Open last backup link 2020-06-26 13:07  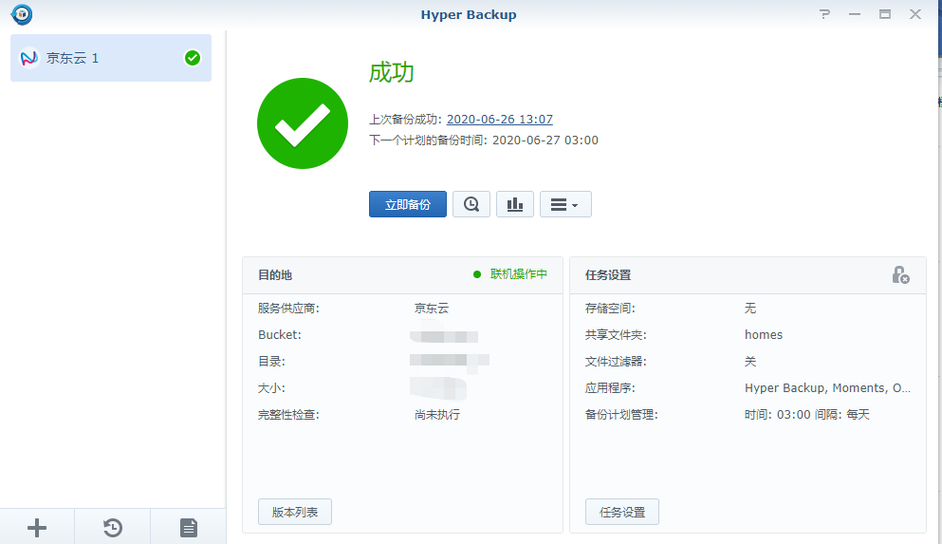coord(500,119)
